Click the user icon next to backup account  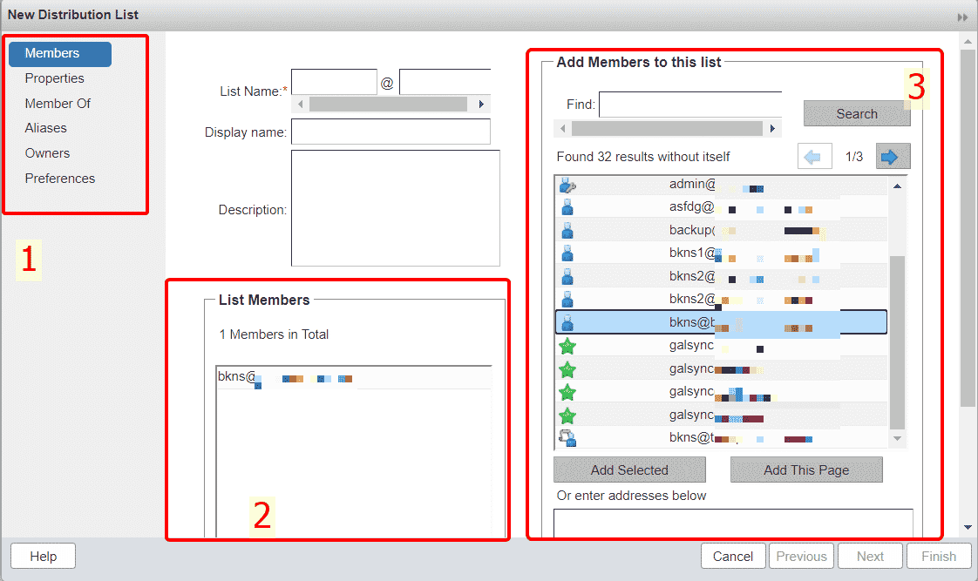(x=567, y=231)
